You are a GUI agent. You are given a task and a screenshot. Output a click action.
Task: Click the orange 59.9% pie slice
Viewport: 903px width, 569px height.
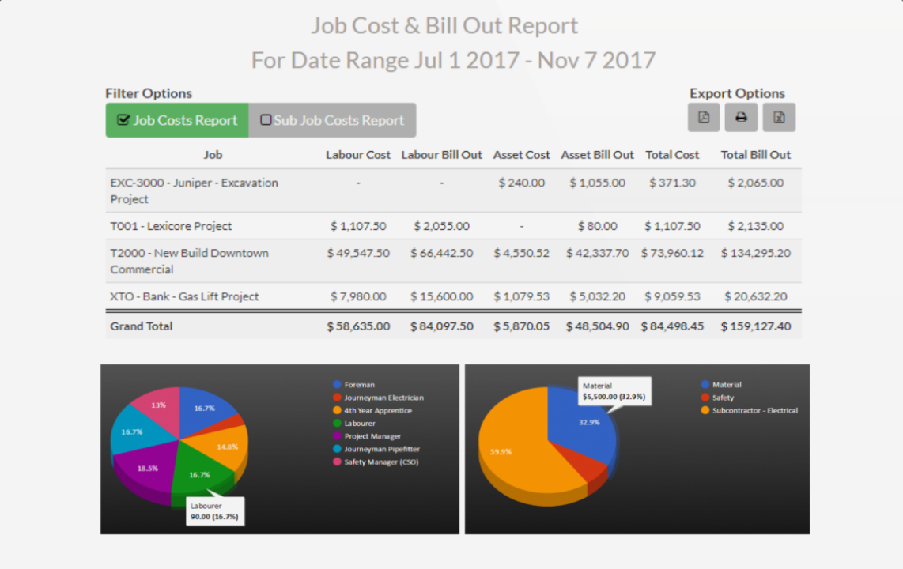pyautogui.click(x=514, y=450)
